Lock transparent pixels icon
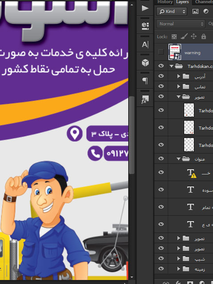Screen dimensions: 213x284 coord(174,36)
